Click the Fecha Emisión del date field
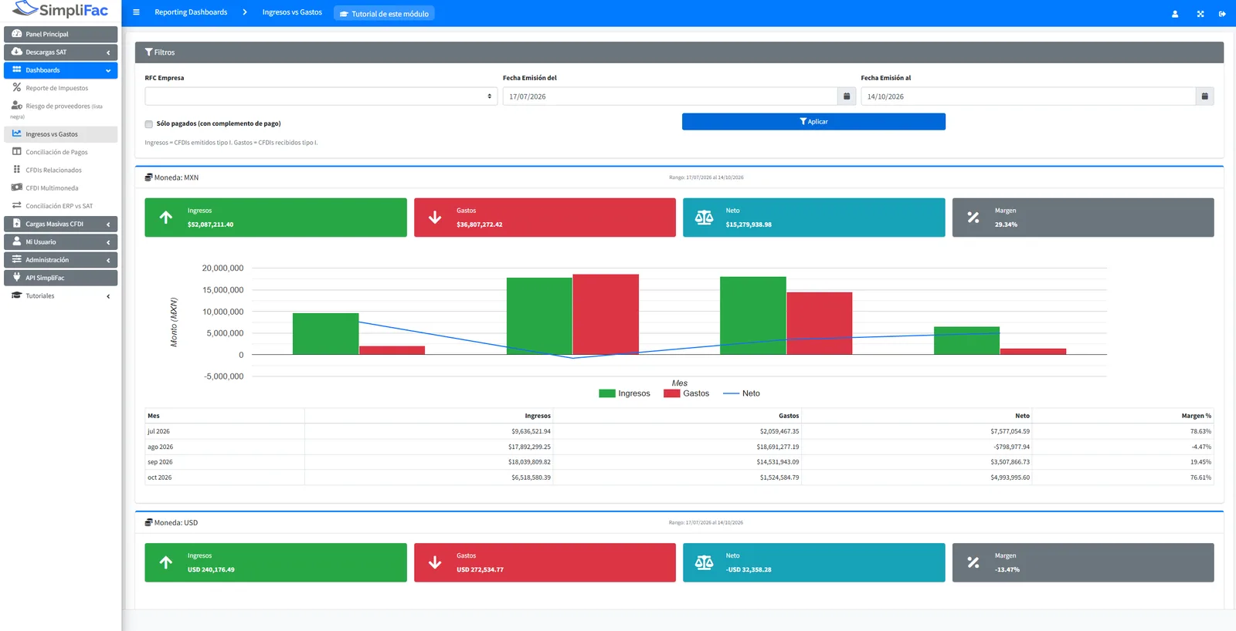 pos(670,96)
